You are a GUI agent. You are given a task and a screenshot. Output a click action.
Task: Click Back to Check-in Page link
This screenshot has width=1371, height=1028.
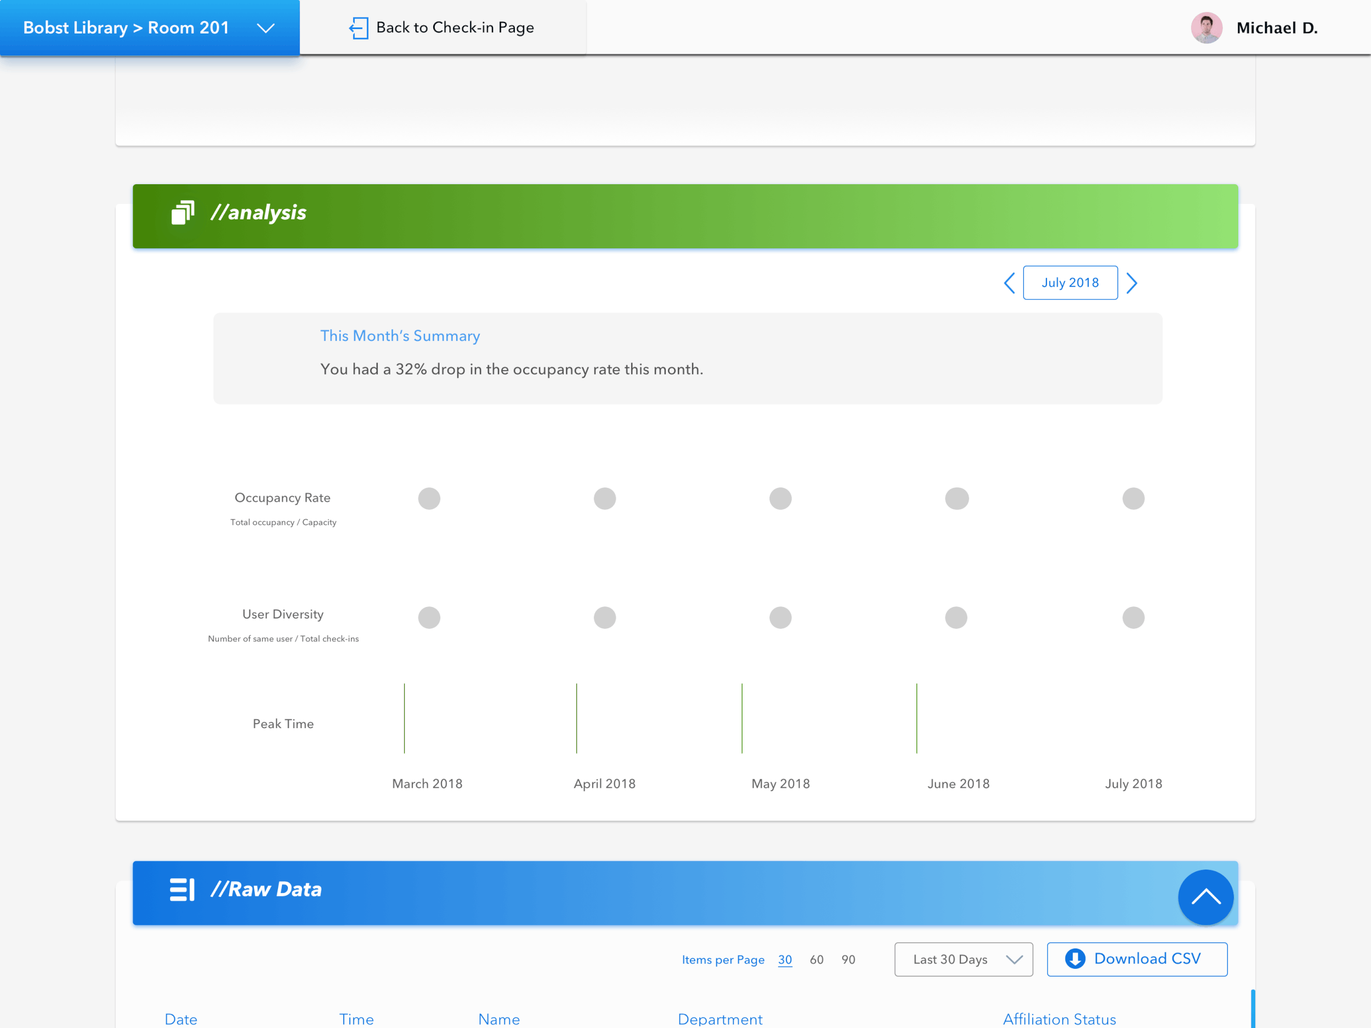454,28
